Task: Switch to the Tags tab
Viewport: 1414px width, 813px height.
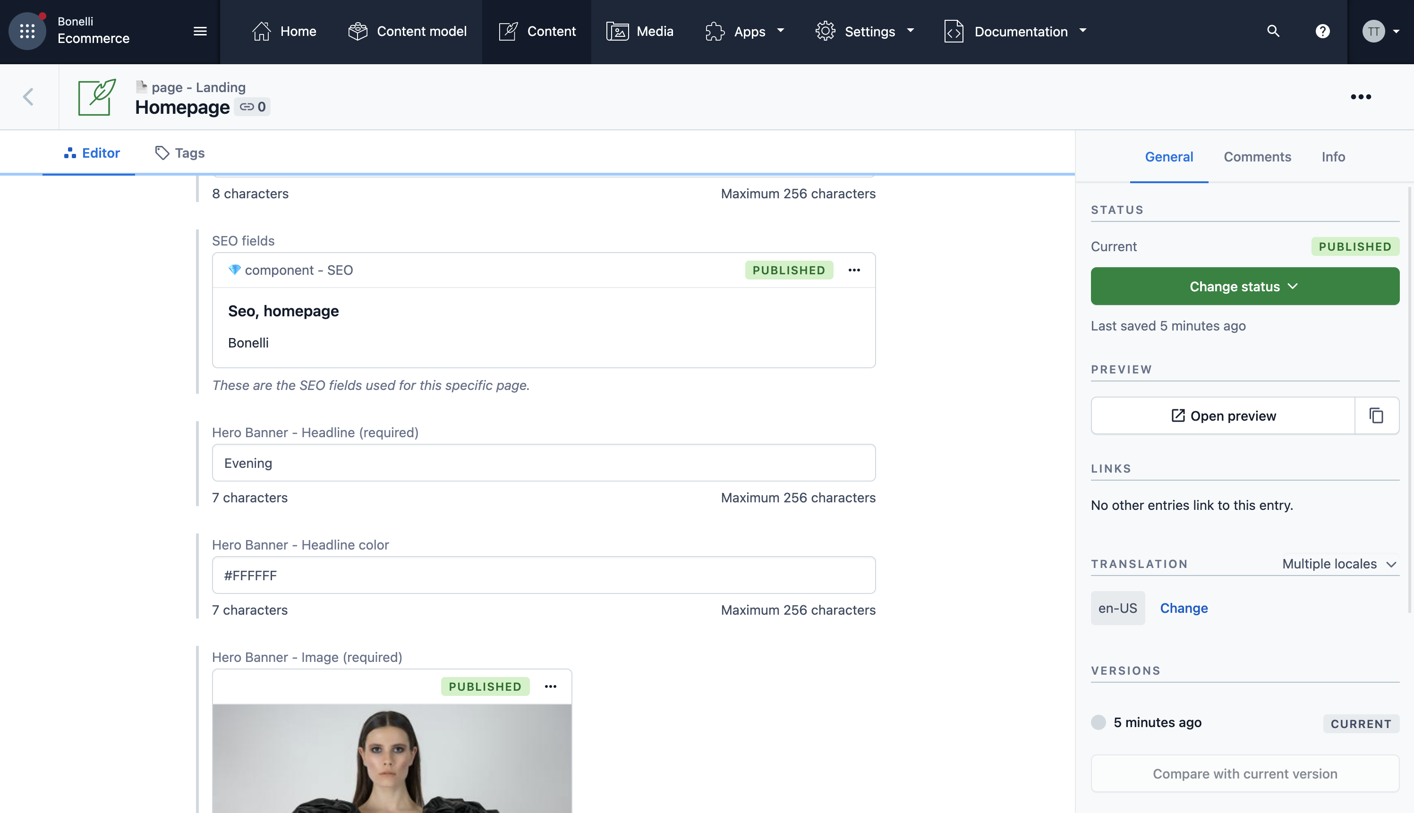Action: [180, 153]
